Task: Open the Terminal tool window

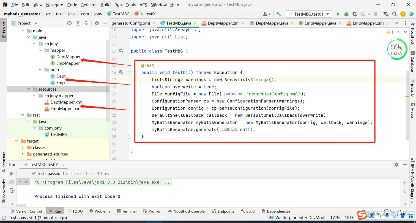Action: coord(127,211)
